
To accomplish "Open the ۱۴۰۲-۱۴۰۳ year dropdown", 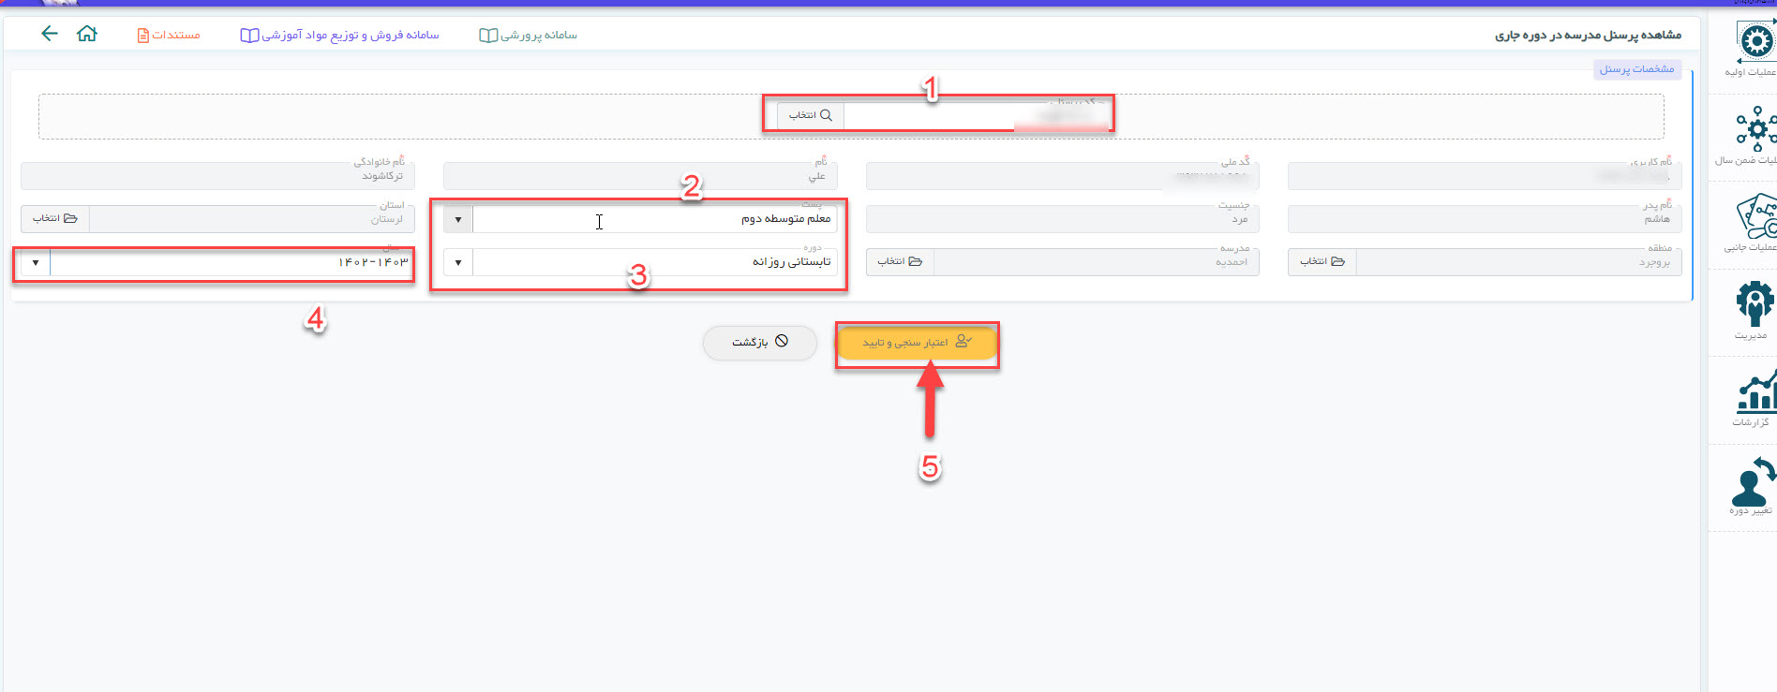I will pos(36,263).
